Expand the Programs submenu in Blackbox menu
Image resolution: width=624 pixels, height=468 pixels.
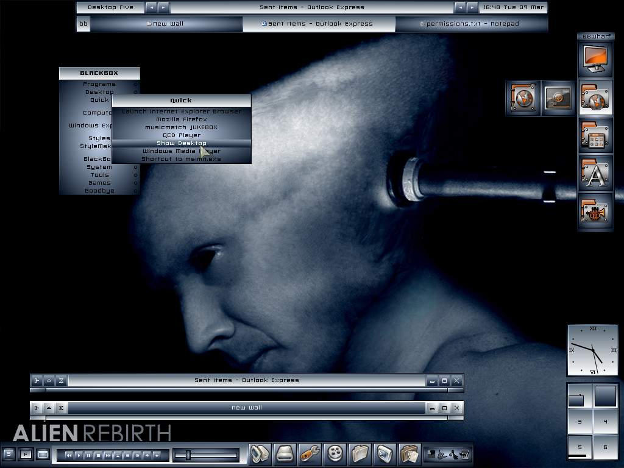(99, 84)
